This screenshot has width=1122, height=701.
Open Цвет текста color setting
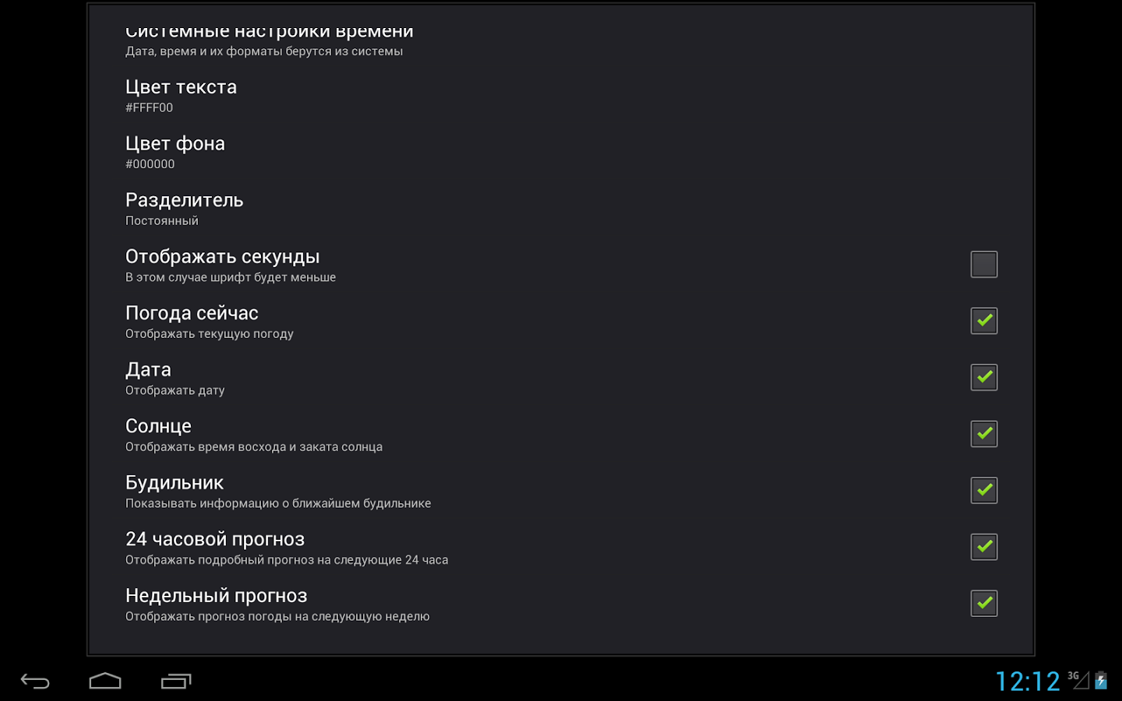tap(561, 96)
